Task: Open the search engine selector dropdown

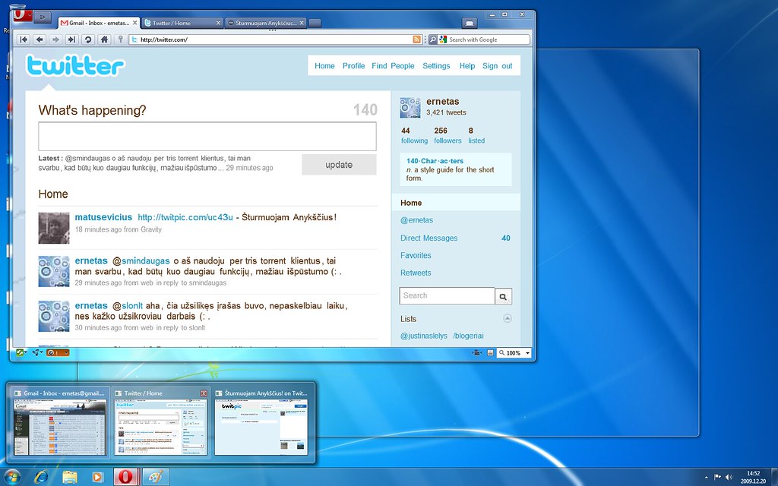Action: 433,39
